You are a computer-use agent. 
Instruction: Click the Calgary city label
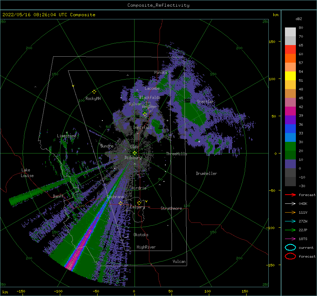(x=137, y=207)
